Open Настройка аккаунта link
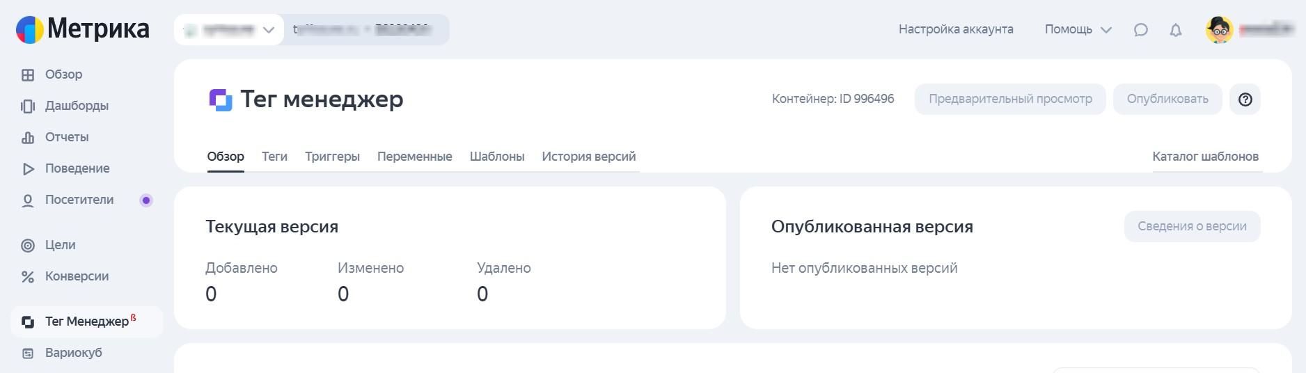 pyautogui.click(x=956, y=29)
